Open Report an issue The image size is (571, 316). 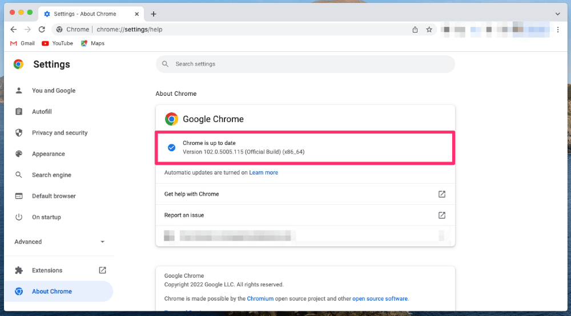pyautogui.click(x=305, y=215)
